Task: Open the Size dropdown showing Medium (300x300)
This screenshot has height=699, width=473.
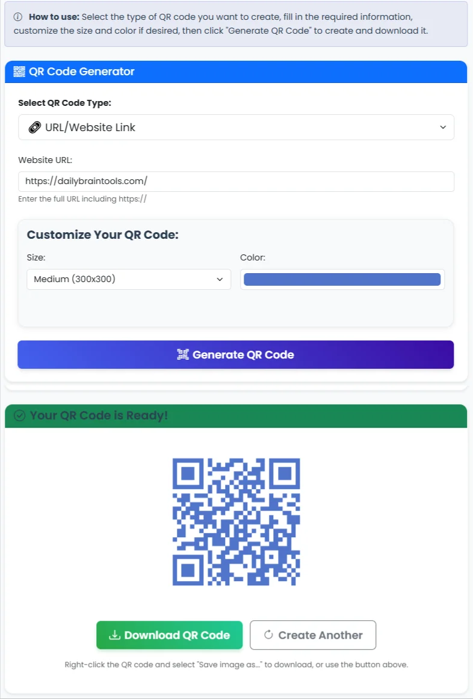Action: click(x=128, y=279)
